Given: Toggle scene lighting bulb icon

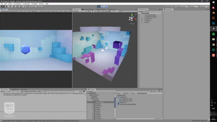Looking at the screenshot, I should [x=93, y=11].
